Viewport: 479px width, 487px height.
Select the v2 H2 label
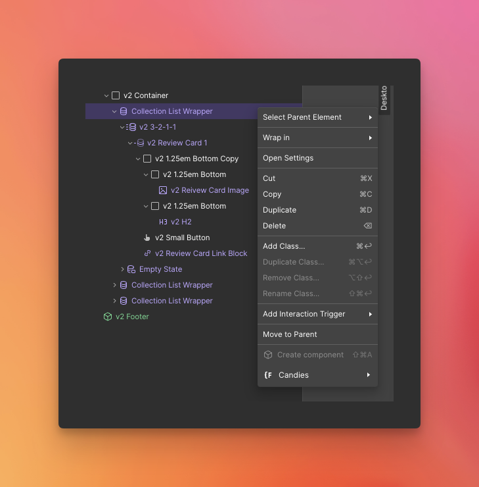(x=181, y=222)
